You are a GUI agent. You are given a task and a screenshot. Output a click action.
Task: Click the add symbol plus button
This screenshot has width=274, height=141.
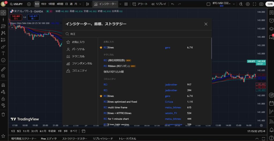pyautogui.click(x=29, y=4)
